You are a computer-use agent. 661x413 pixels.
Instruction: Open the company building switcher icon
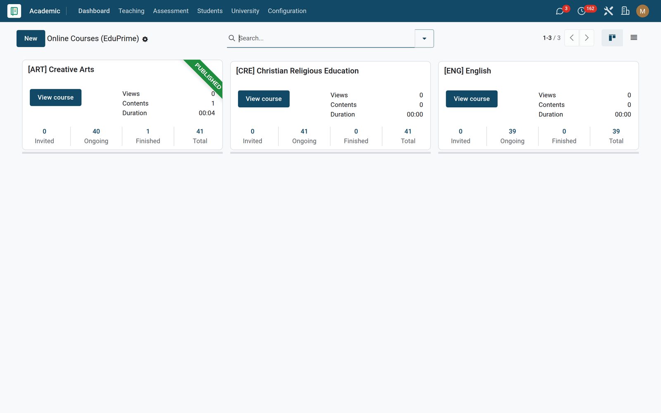pos(625,11)
